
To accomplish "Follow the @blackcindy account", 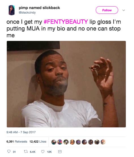I will pyautogui.click(x=107, y=10).
